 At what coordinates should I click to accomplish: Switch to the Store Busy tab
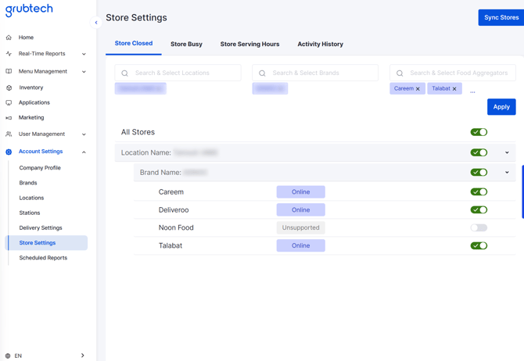[x=186, y=44]
